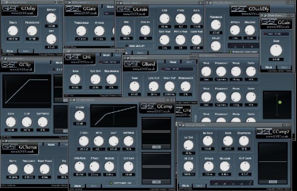Click the Feedback knob in GDuckDly
This screenshot has width=297, height=191.
point(216,25)
